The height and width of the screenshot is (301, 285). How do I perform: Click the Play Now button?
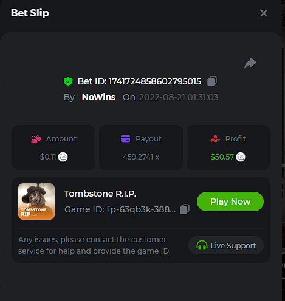(230, 201)
